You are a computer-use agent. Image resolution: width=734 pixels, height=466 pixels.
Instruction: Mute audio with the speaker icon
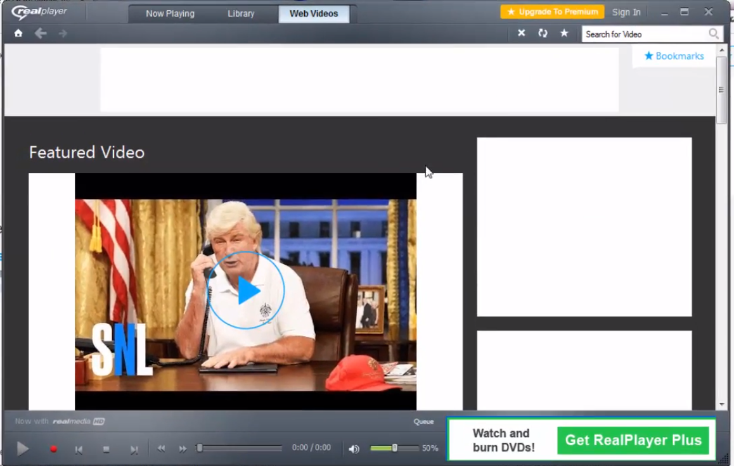354,449
